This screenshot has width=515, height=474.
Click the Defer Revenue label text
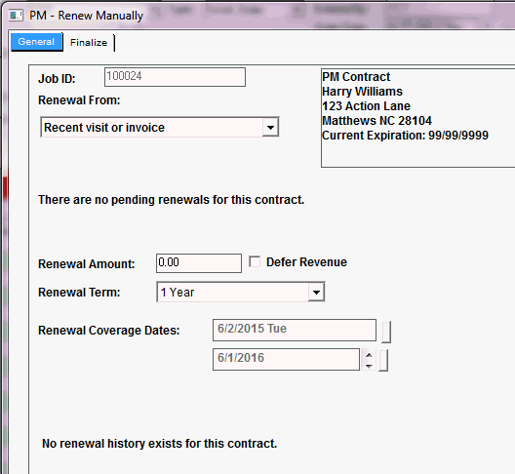click(306, 262)
